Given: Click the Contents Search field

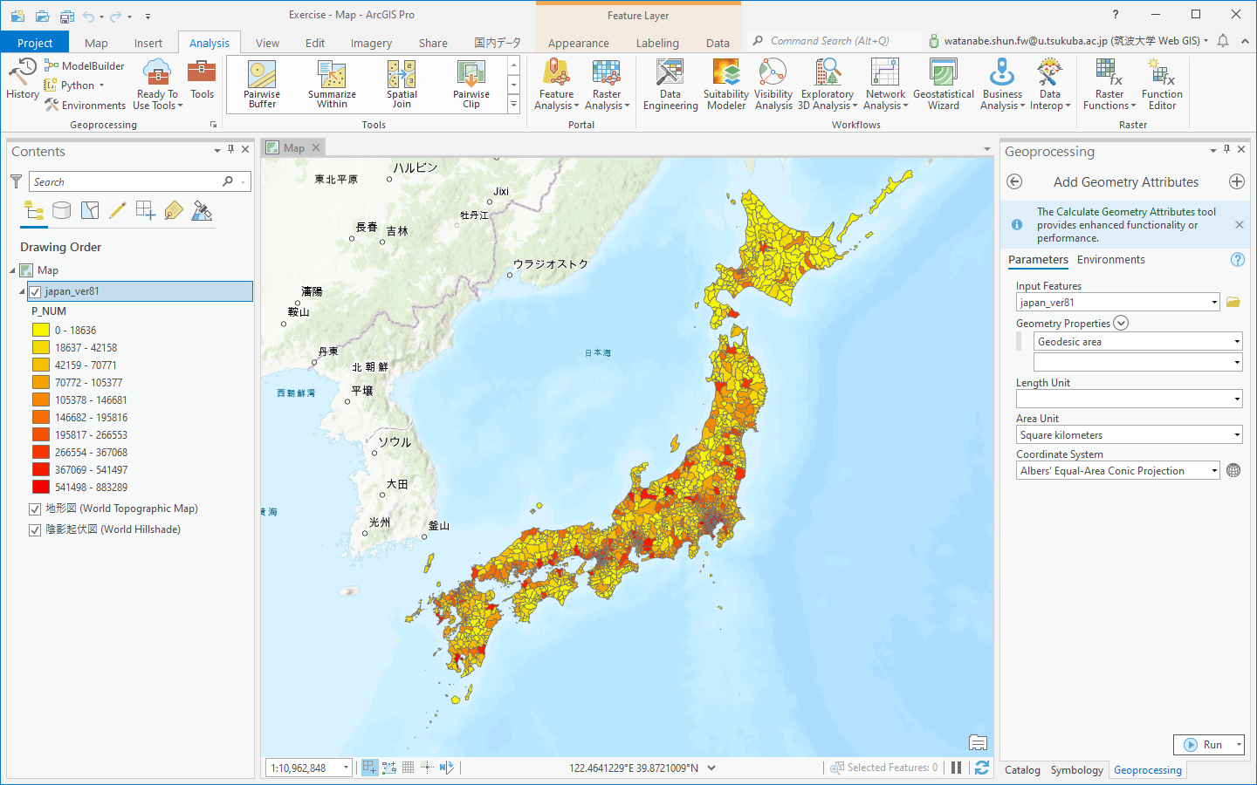Looking at the screenshot, I should tap(140, 181).
